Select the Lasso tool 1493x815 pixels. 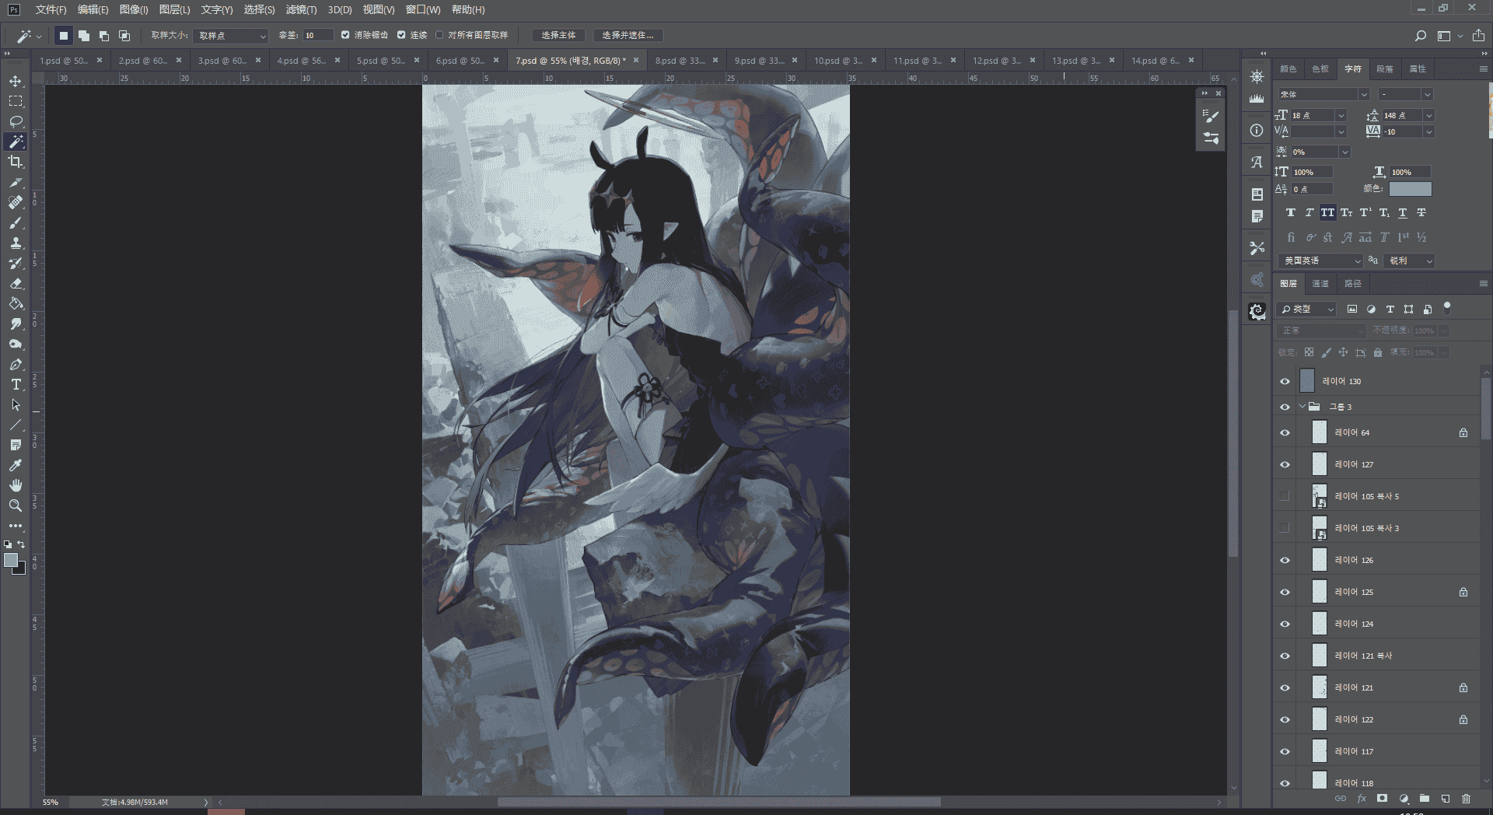coord(16,121)
